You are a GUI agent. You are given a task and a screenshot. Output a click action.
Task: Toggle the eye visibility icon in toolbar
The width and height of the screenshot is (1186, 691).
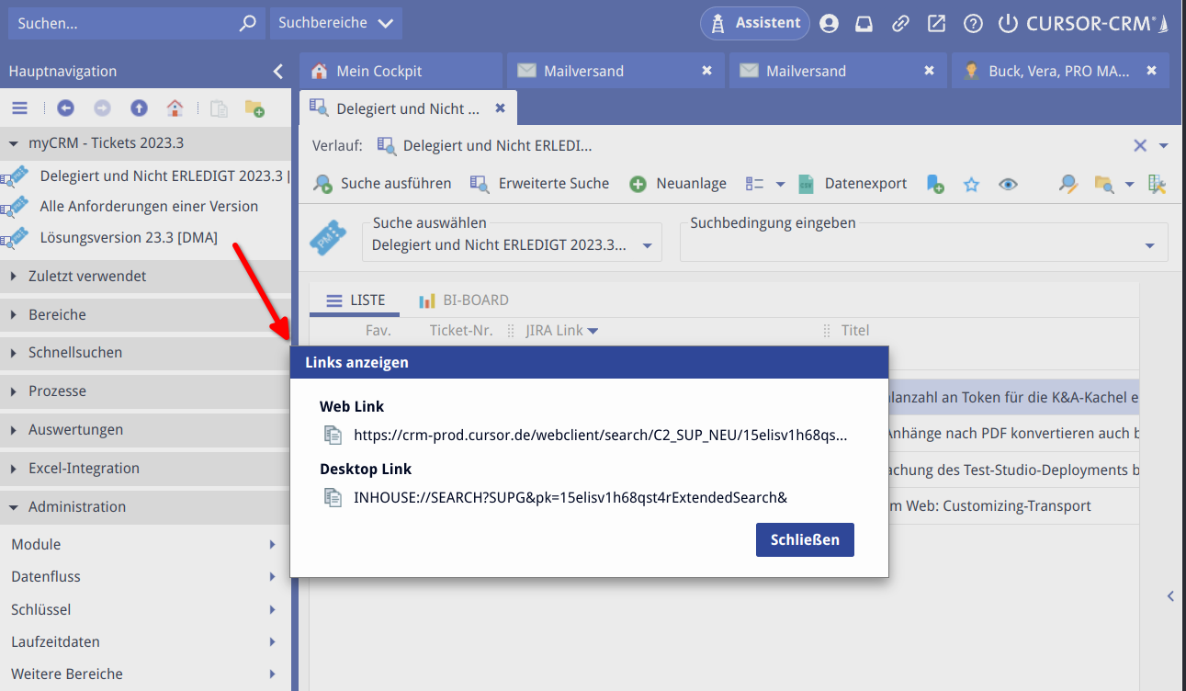pos(1008,184)
